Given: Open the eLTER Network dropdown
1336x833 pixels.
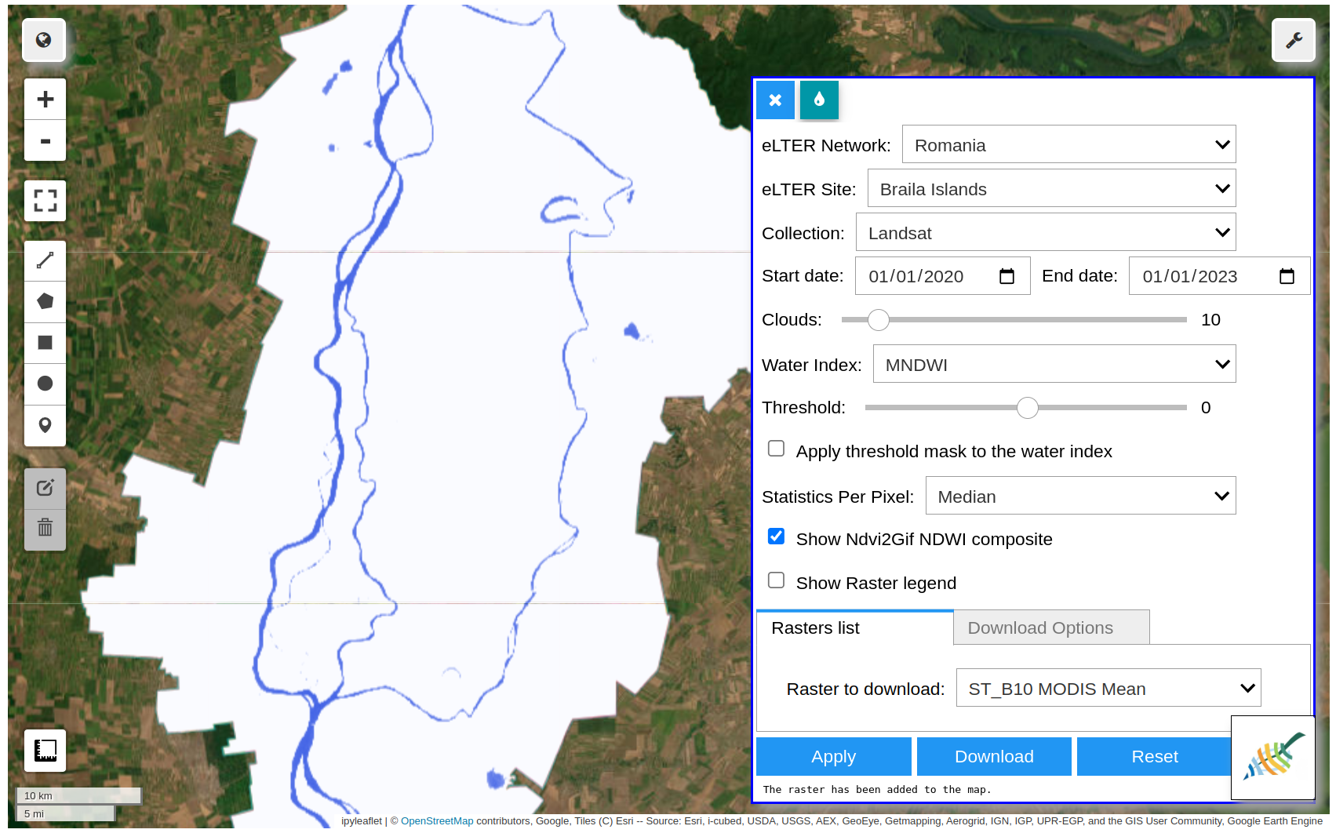Looking at the screenshot, I should point(1068,145).
